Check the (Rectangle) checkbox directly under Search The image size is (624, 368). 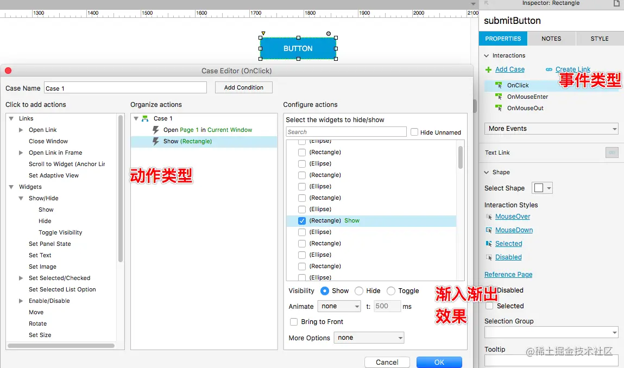pyautogui.click(x=302, y=153)
